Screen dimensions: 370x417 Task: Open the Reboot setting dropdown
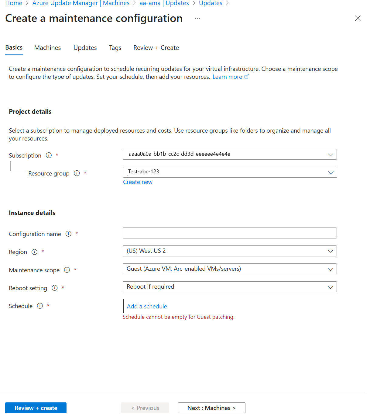331,287
